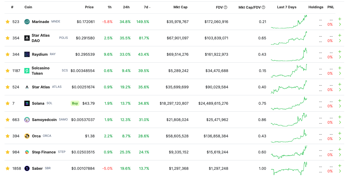This screenshot has height=181, width=345.
Task: Click the Raydium coin logo icon
Action: (27, 54)
